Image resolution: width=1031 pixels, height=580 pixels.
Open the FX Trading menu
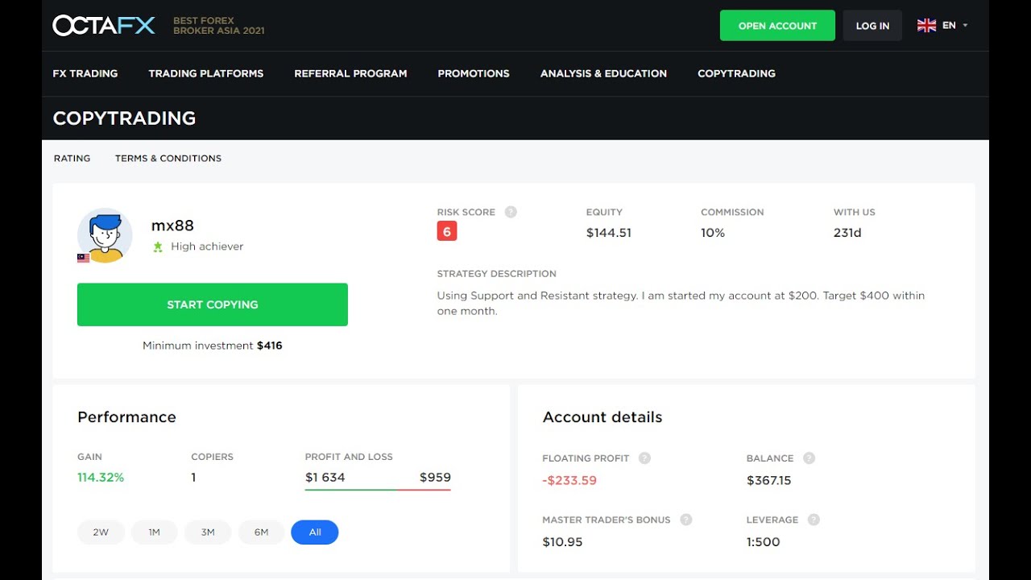(85, 73)
